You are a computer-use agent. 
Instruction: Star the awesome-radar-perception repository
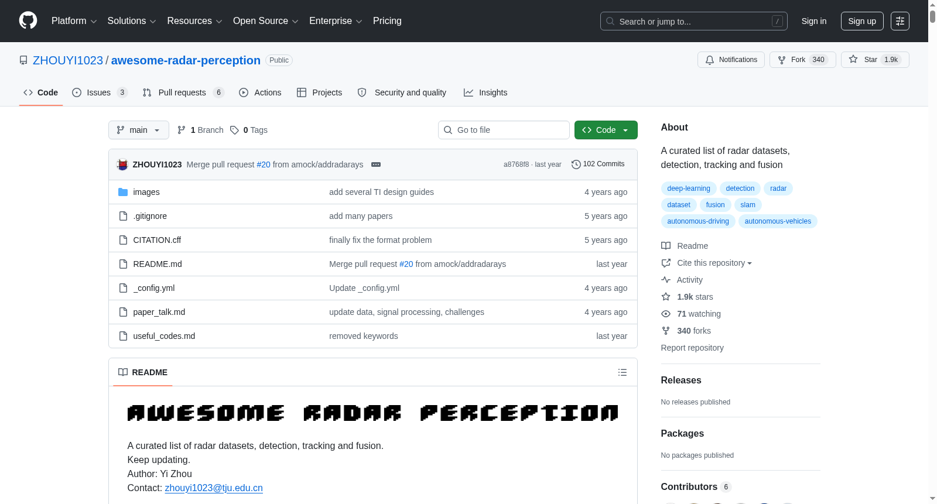[875, 60]
